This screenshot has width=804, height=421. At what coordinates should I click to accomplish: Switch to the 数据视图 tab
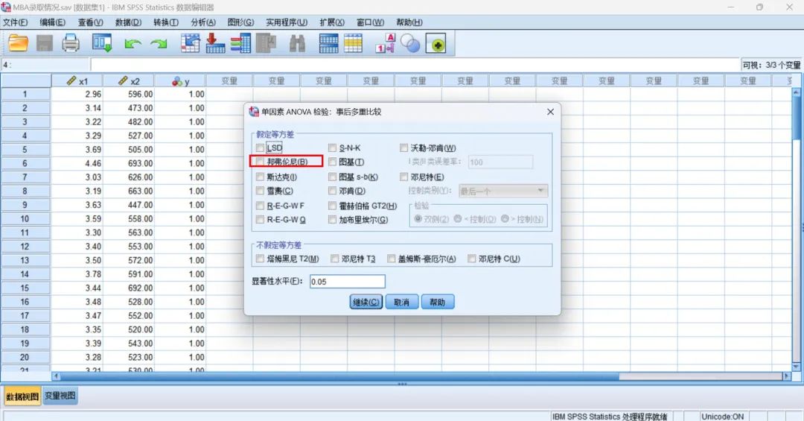click(x=22, y=396)
